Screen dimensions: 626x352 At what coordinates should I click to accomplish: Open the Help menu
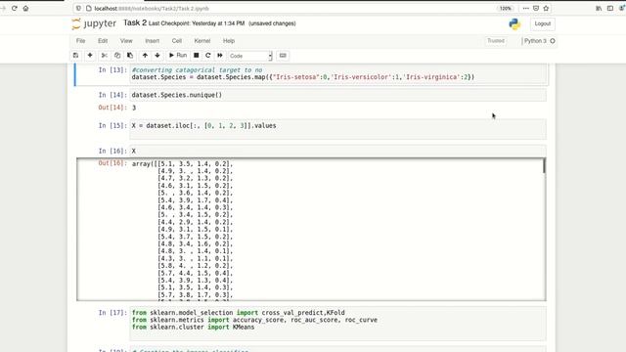coord(229,41)
